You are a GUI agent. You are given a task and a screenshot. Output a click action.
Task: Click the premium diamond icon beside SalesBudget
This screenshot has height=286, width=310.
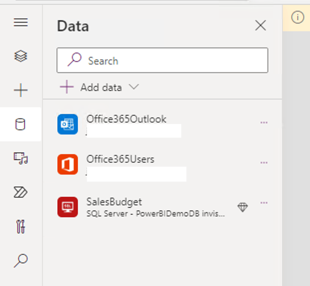point(243,207)
